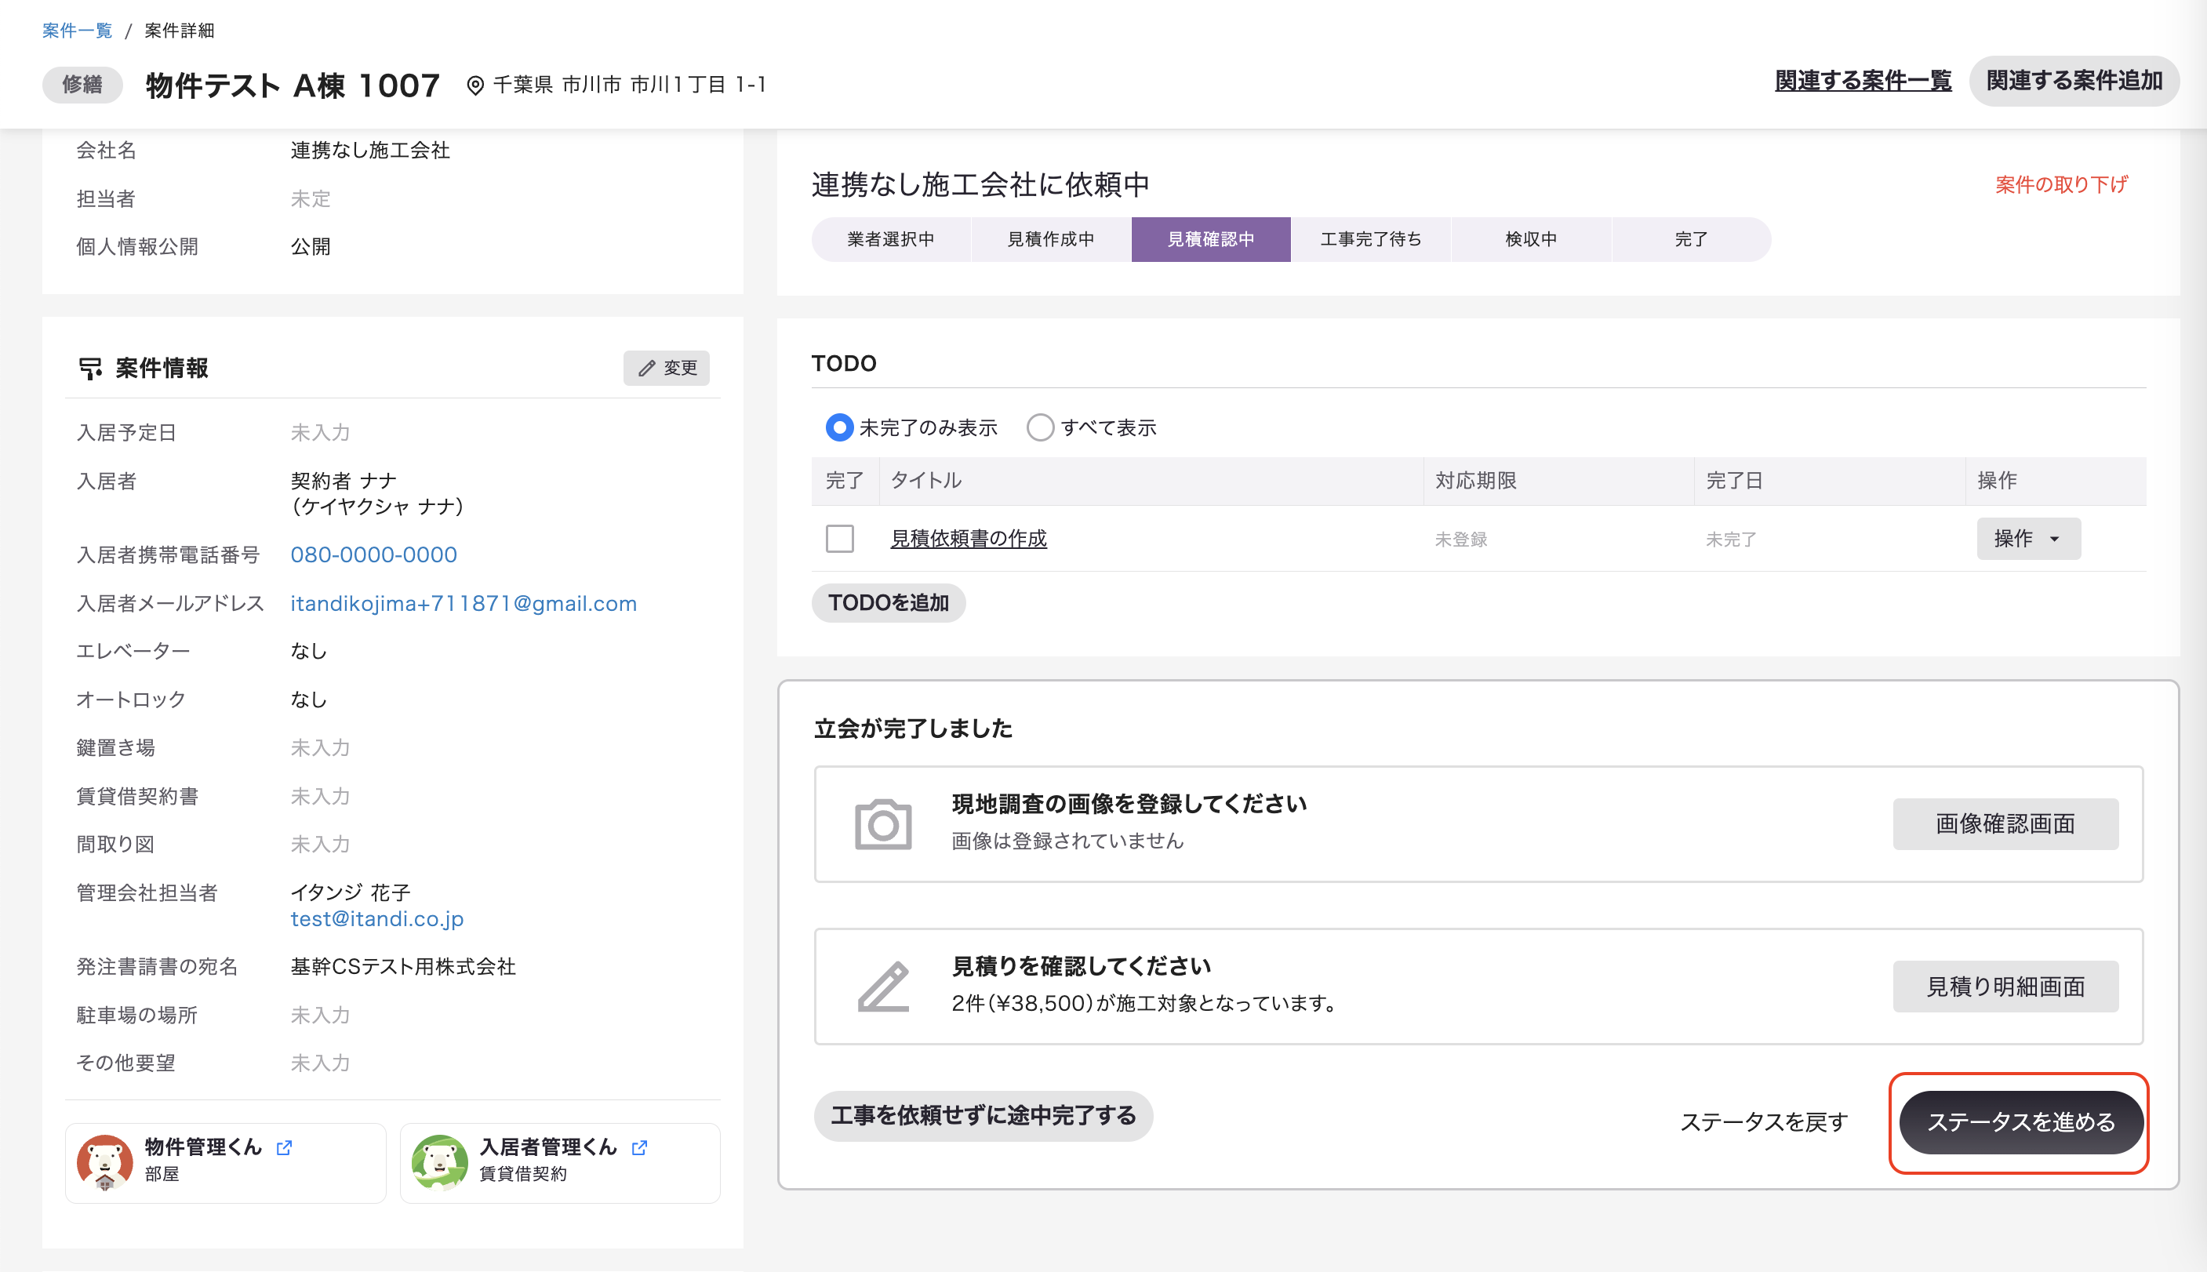Click TODOを追加 button
This screenshot has width=2207, height=1272.
[x=888, y=603]
